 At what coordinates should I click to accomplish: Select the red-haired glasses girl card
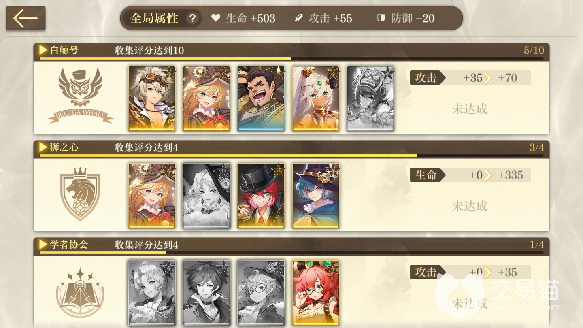pyautogui.click(x=316, y=293)
